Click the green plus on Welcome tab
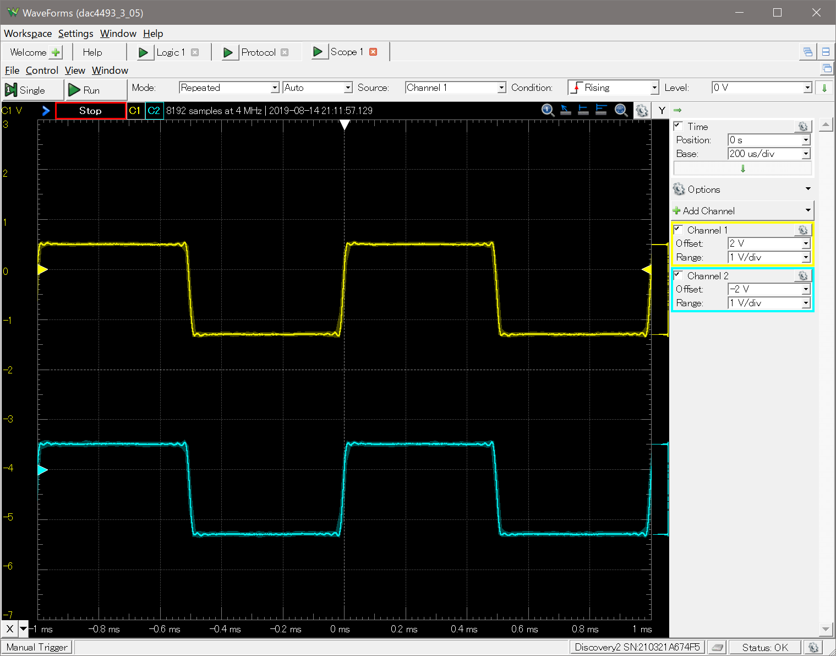 (56, 52)
